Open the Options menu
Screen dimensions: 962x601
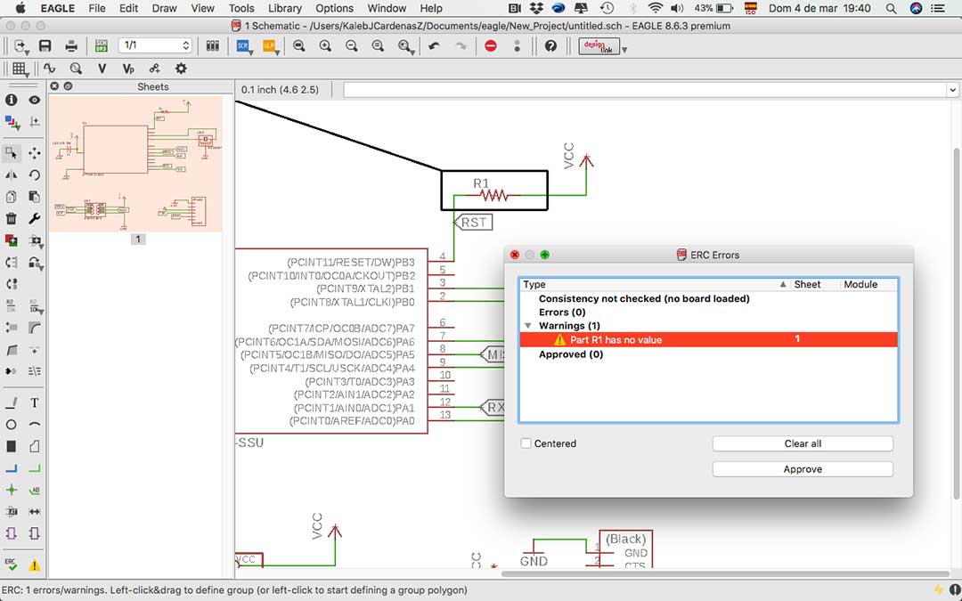(334, 9)
